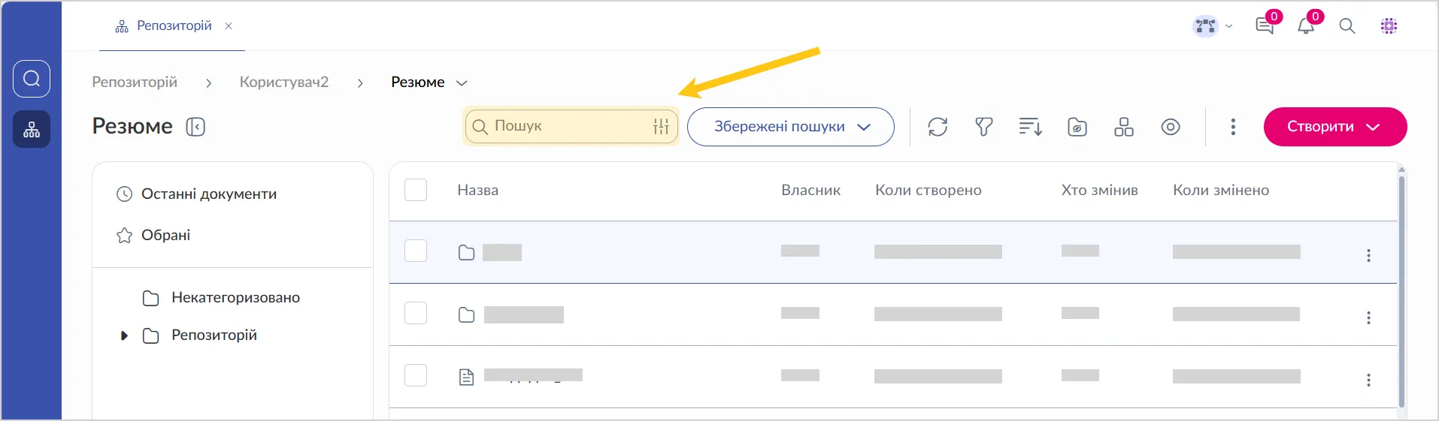Select the Репозиторій tab
Viewport: 1439px width, 421px height.
(x=174, y=26)
